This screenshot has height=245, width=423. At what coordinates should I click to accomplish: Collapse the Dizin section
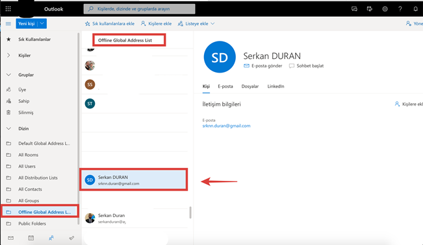8,129
